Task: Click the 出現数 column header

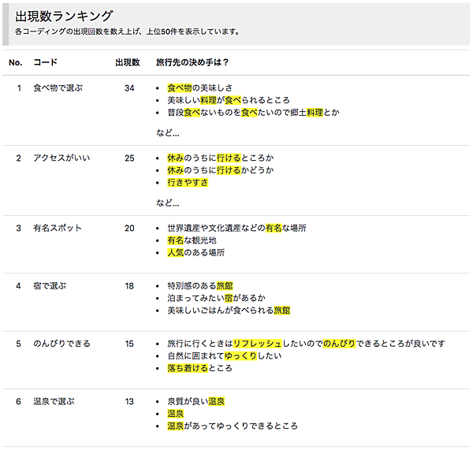Action: 127,61
